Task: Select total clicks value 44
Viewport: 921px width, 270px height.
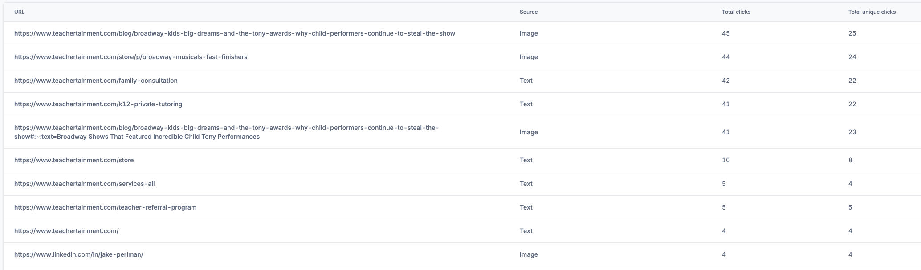Action: coord(726,57)
